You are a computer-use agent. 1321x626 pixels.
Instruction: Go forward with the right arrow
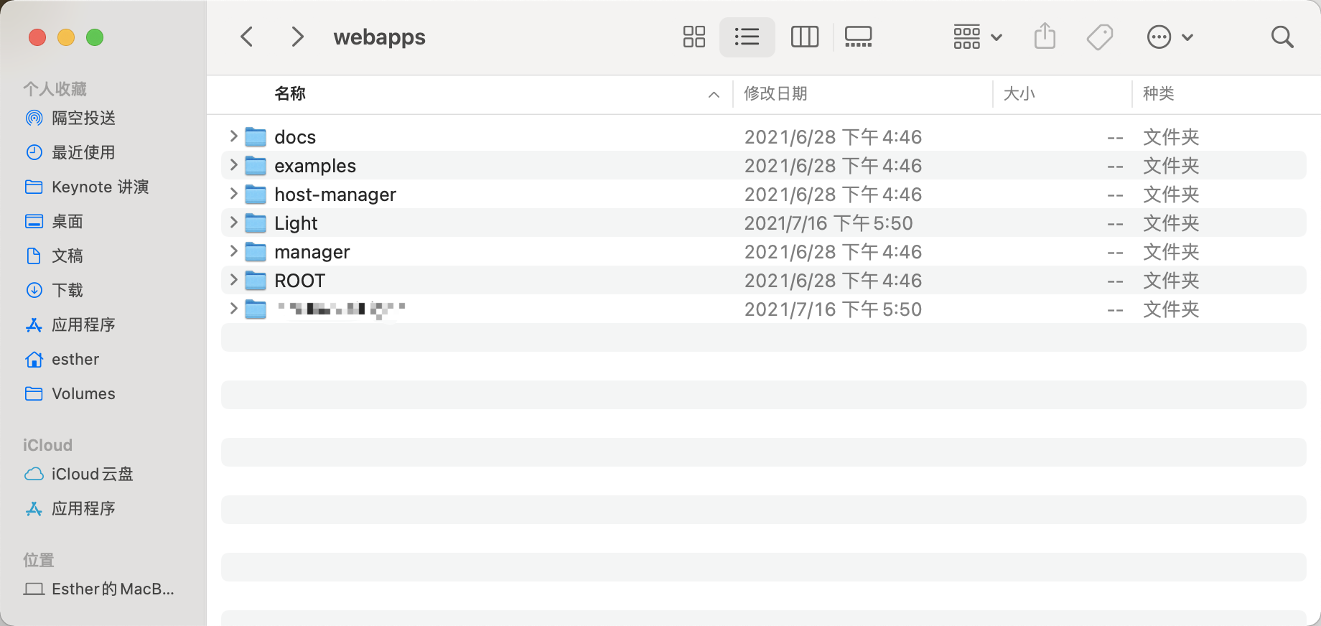tap(297, 37)
